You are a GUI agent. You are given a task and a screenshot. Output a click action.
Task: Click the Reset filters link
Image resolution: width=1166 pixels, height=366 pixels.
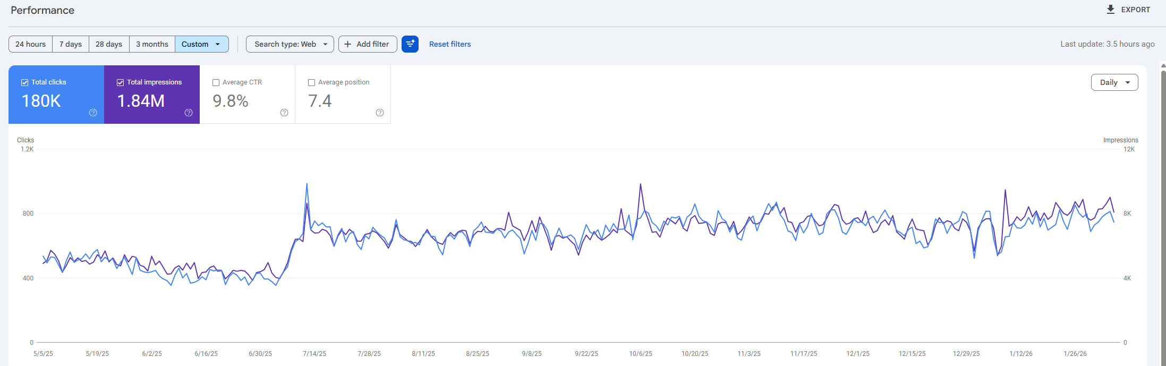coord(450,44)
